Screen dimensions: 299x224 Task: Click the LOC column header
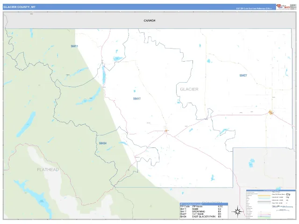click(x=220, y=206)
